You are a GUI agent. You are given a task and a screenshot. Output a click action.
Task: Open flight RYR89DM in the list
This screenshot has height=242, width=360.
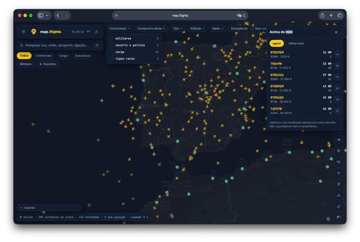(x=301, y=88)
